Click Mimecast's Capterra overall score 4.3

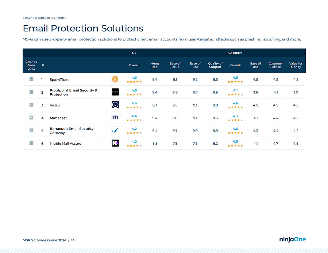235,116
